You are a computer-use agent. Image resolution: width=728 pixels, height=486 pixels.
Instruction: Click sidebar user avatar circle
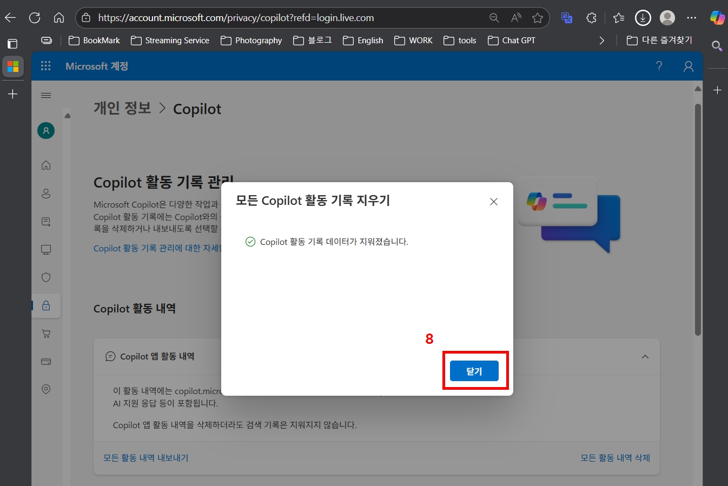46,130
